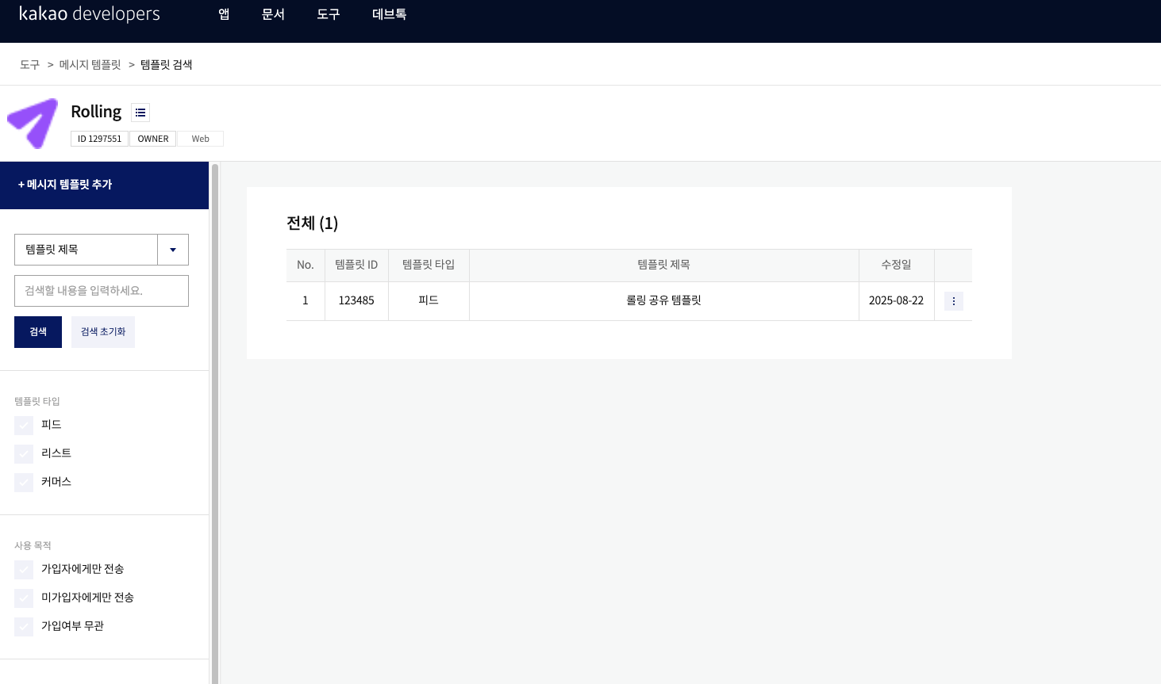Toggle the 가입여부 무관 checkbox

tap(23, 625)
